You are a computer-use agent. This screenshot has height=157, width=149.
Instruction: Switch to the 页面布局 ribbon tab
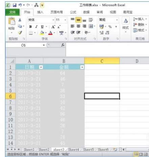click(56, 12)
